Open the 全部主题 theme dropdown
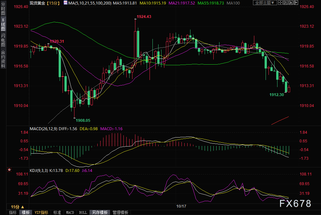Image resolution: width=321 pixels, height=215 pixels. (x=265, y=3)
